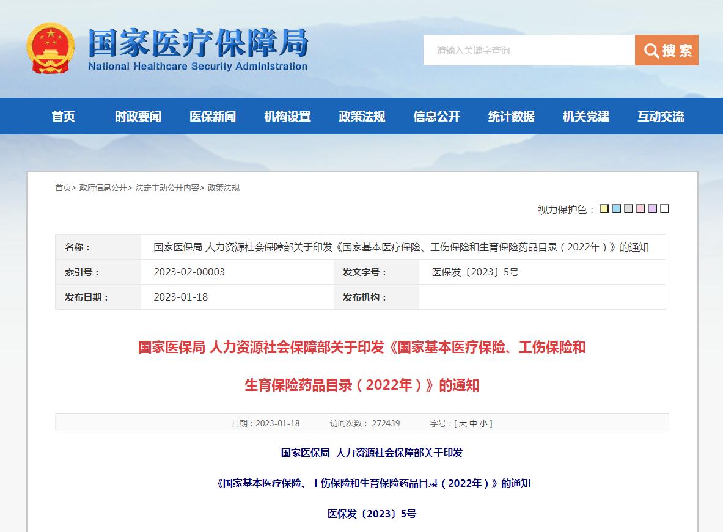
Task: Open the 统计数据 menu item
Action: [x=510, y=117]
